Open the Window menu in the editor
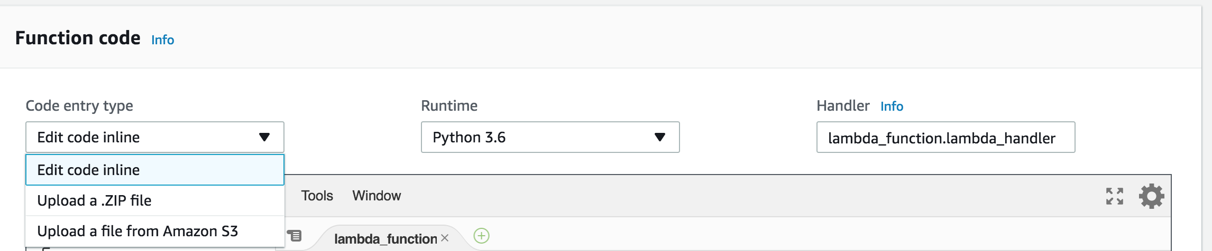The image size is (1212, 251). 377,196
